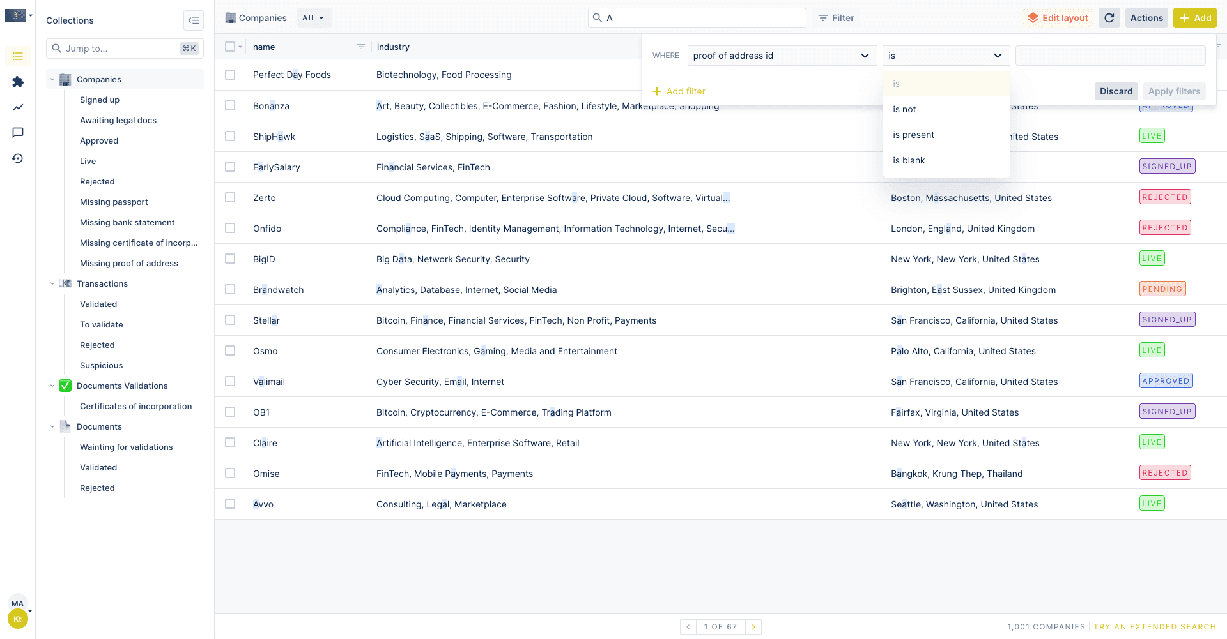
Task: Click the name column filter icon
Action: tap(361, 47)
